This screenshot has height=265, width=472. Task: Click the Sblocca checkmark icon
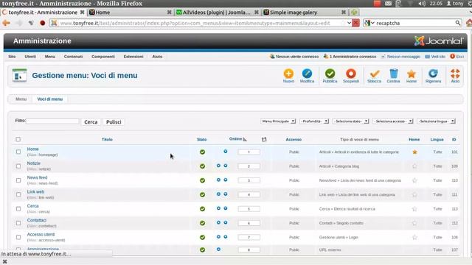coord(375,74)
